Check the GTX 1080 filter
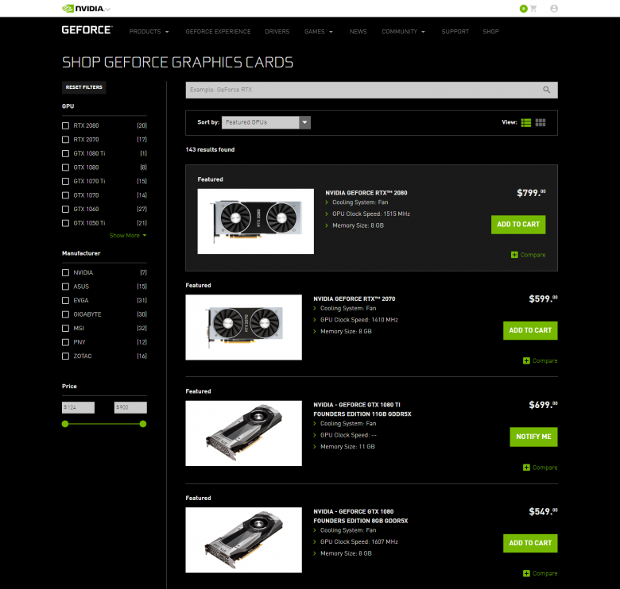The image size is (620, 589). point(66,167)
